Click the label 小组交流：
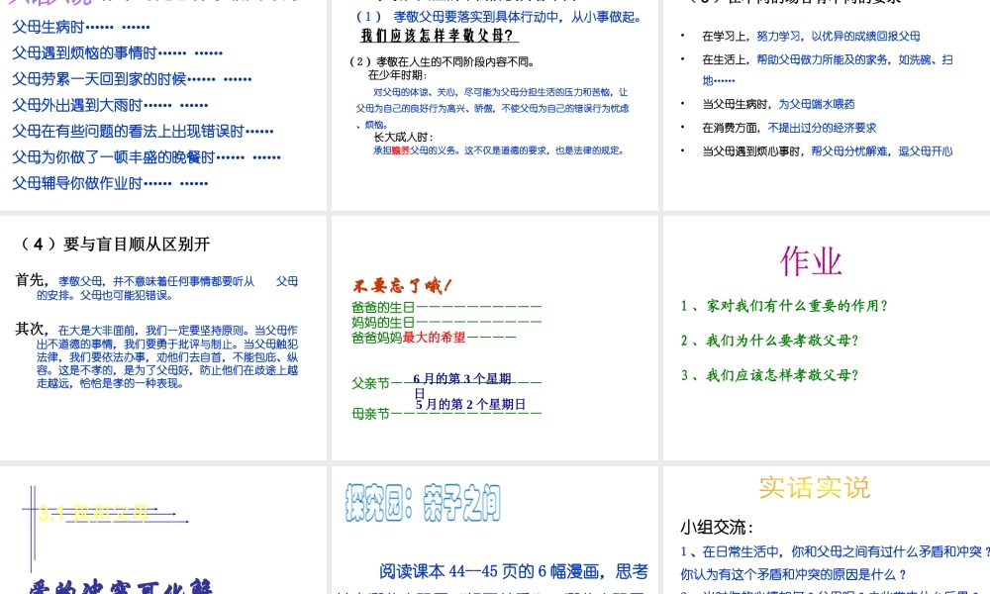The image size is (990, 594). (x=717, y=527)
